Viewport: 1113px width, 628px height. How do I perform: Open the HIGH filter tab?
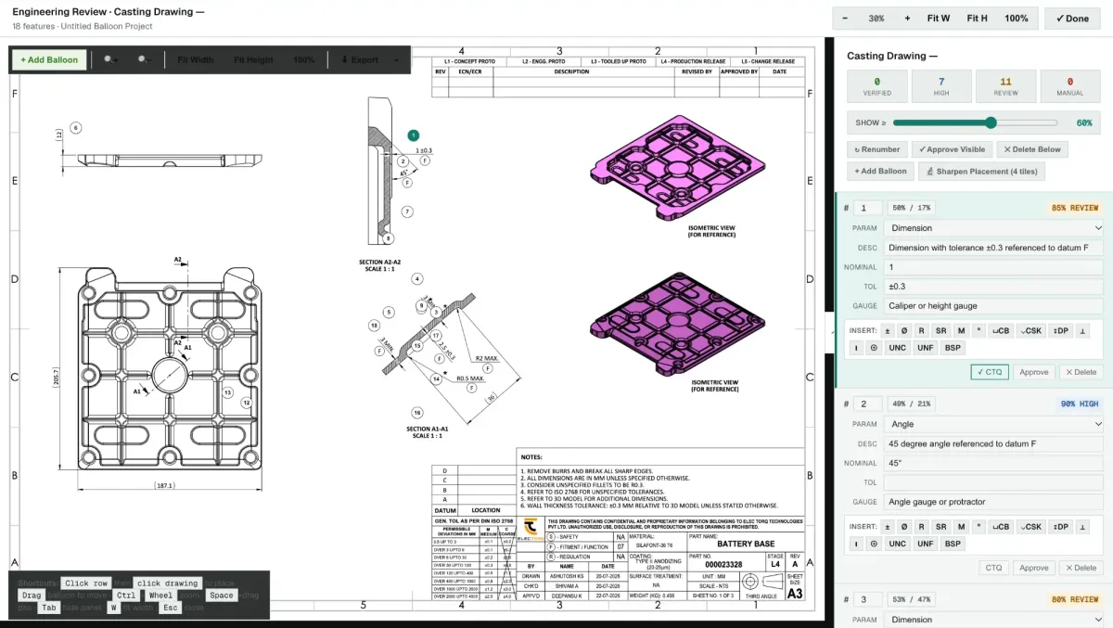pos(941,87)
